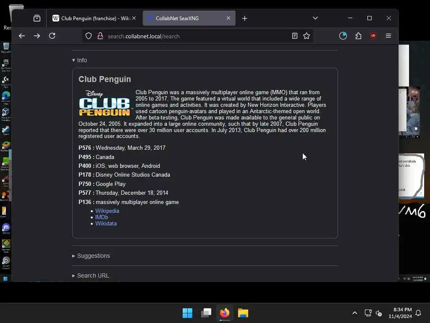
Task: Open Firefox tab overview list icon
Action: coord(37,18)
